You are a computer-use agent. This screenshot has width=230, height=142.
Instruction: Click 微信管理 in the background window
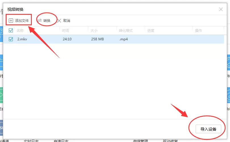[x=140, y=141]
